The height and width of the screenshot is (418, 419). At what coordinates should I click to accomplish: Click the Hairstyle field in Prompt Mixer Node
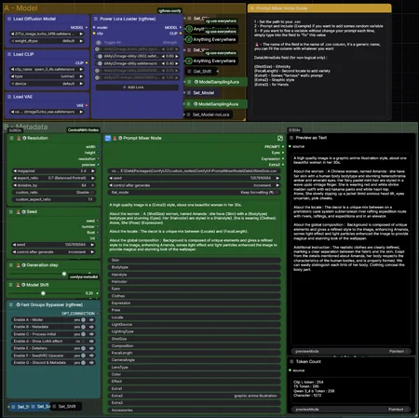[x=195, y=275]
